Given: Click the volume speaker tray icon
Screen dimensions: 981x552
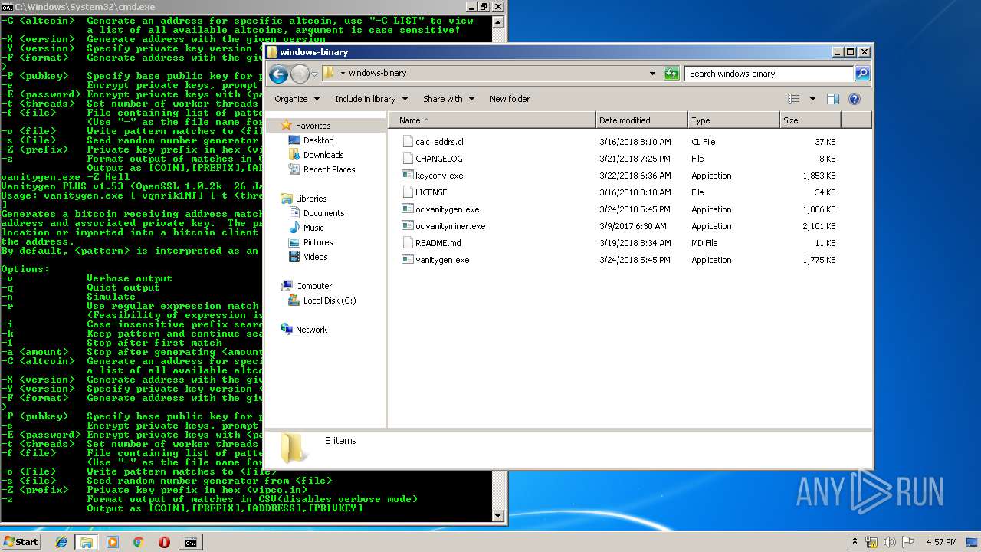Looking at the screenshot, I should (x=890, y=542).
